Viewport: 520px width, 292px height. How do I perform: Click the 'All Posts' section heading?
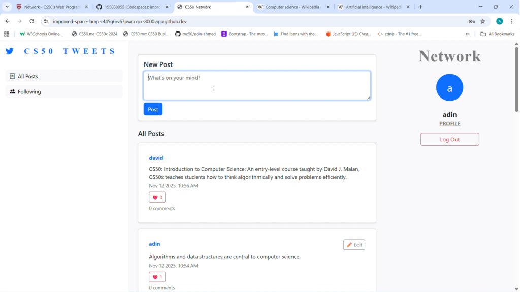click(151, 134)
